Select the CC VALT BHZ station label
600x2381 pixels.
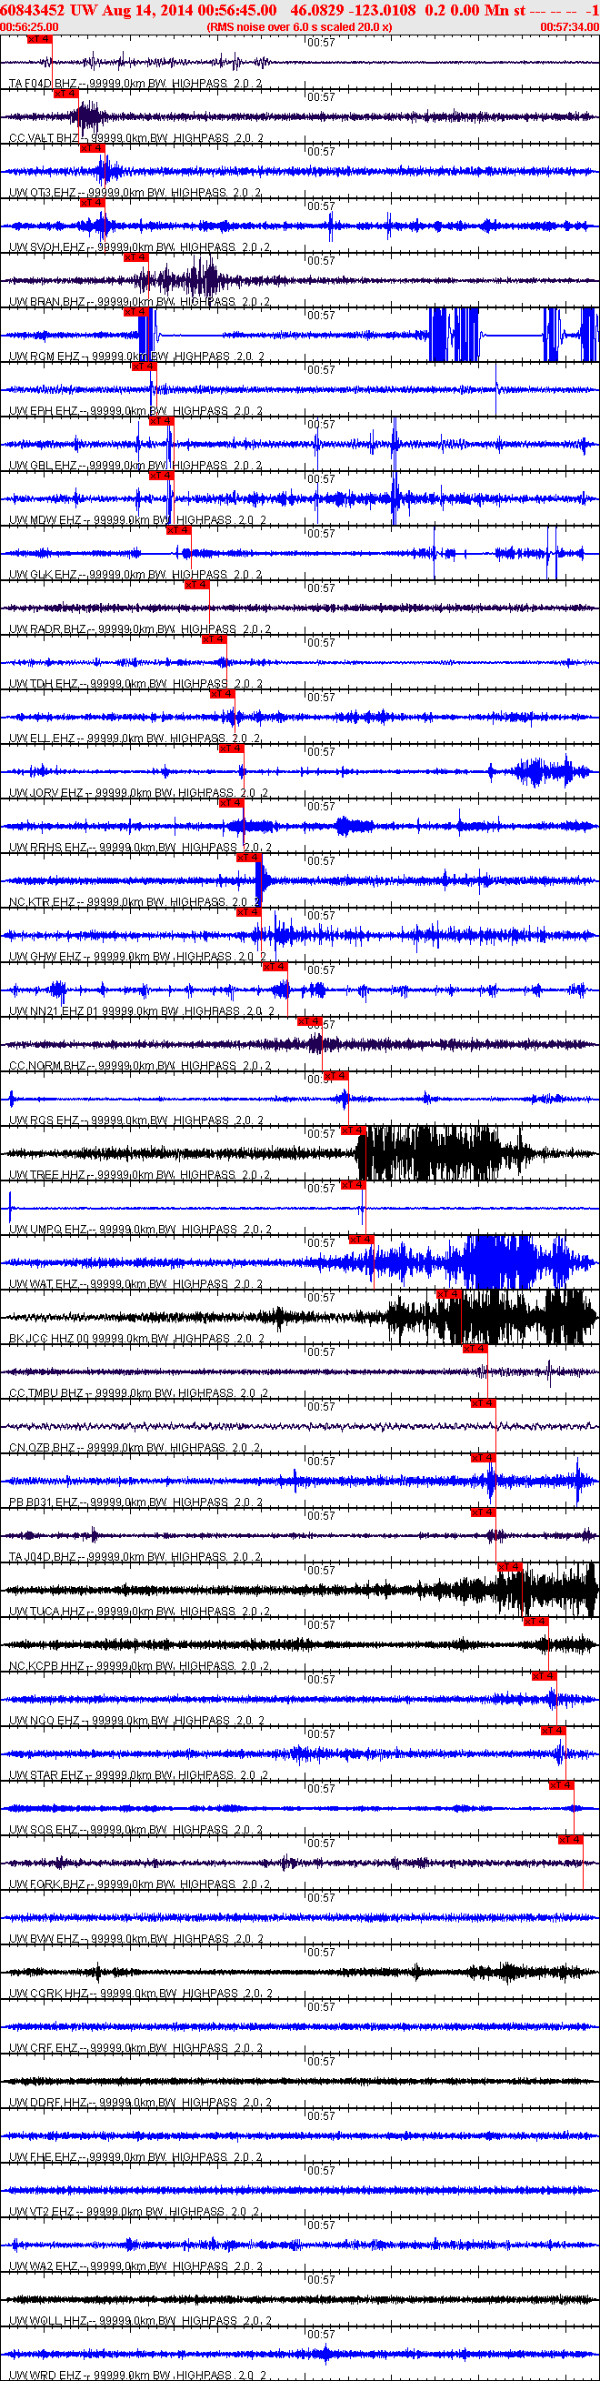pyautogui.click(x=44, y=137)
